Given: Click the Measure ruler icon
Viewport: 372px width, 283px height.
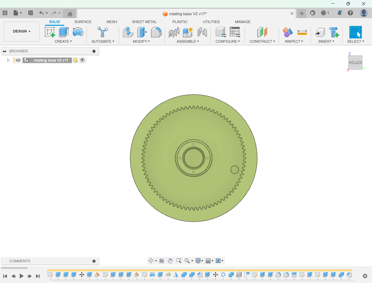Looking at the screenshot, I should [x=302, y=32].
